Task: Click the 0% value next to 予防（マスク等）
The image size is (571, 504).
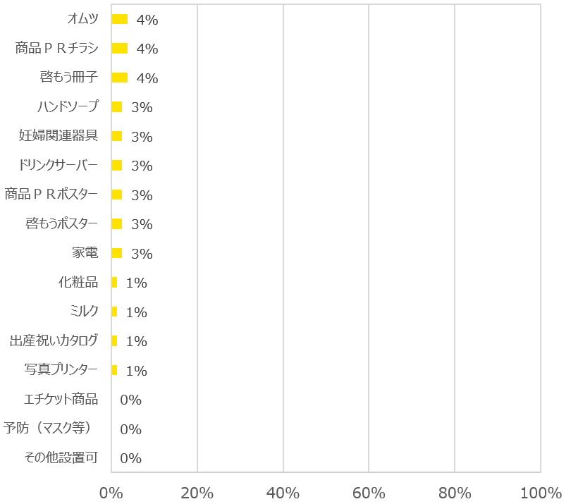Action: point(131,429)
